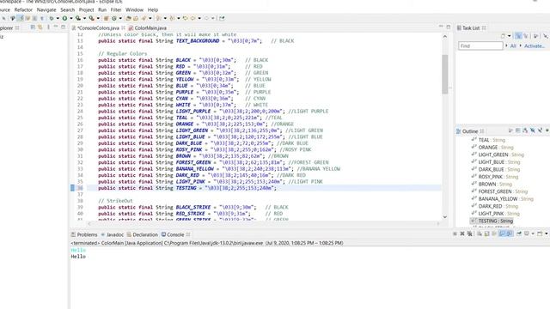This screenshot has height=309, width=550.
Task: Click the editor scroll-down arrow
Action: pos(445,217)
